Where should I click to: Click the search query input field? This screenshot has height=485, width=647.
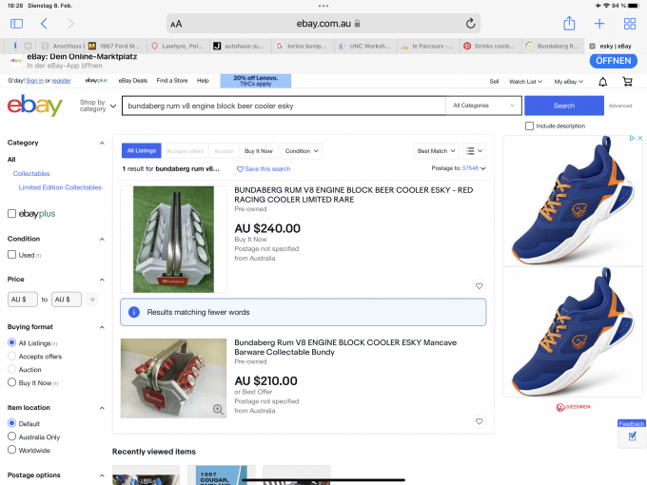pos(284,106)
